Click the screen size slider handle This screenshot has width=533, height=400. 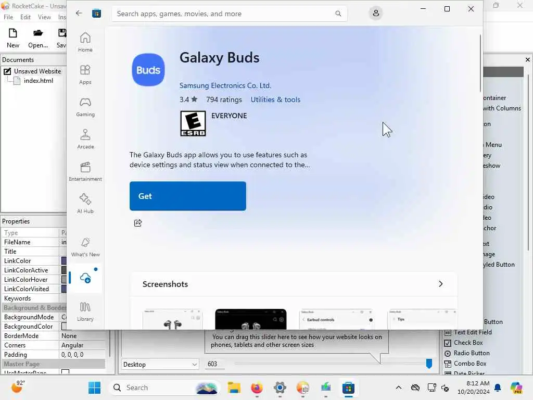point(429,363)
